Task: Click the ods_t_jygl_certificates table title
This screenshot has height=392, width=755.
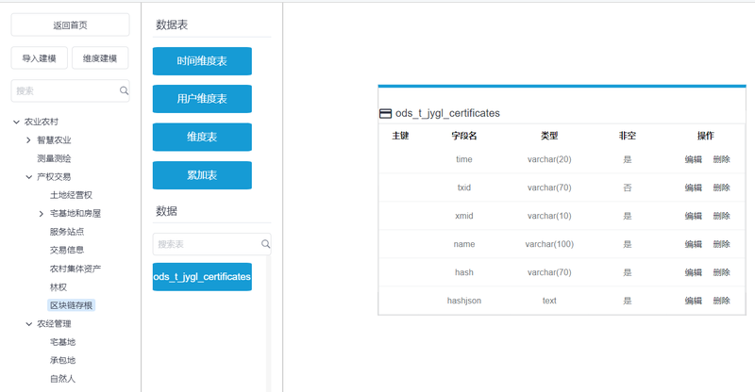Action: coord(447,113)
